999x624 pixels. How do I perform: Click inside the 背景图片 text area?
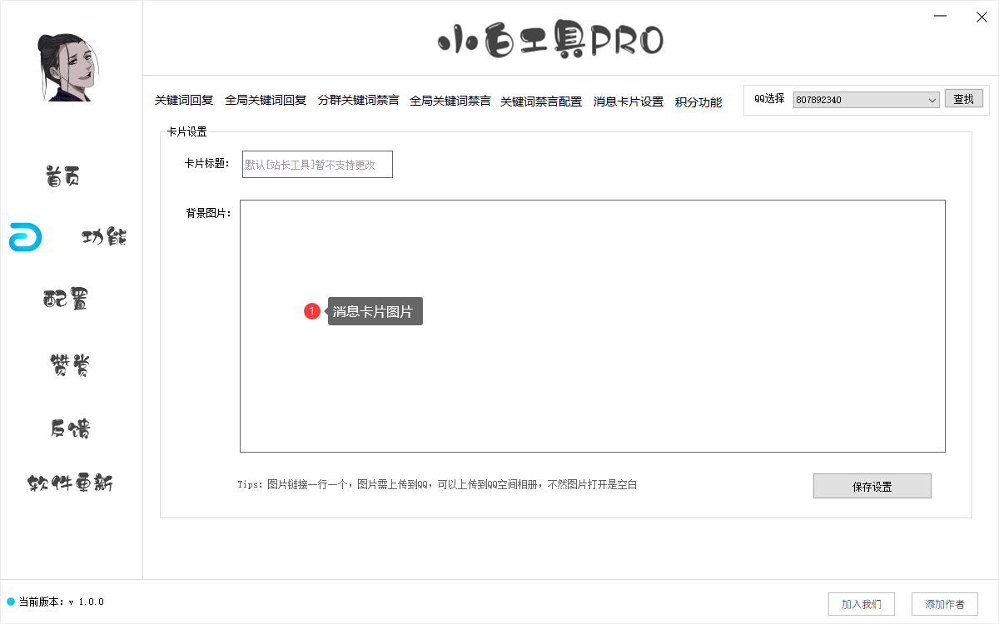tap(592, 326)
